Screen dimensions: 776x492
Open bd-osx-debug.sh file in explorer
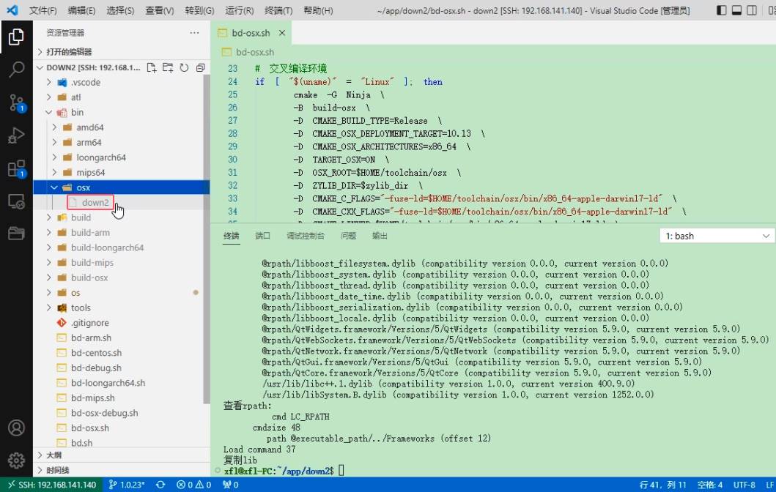(105, 413)
